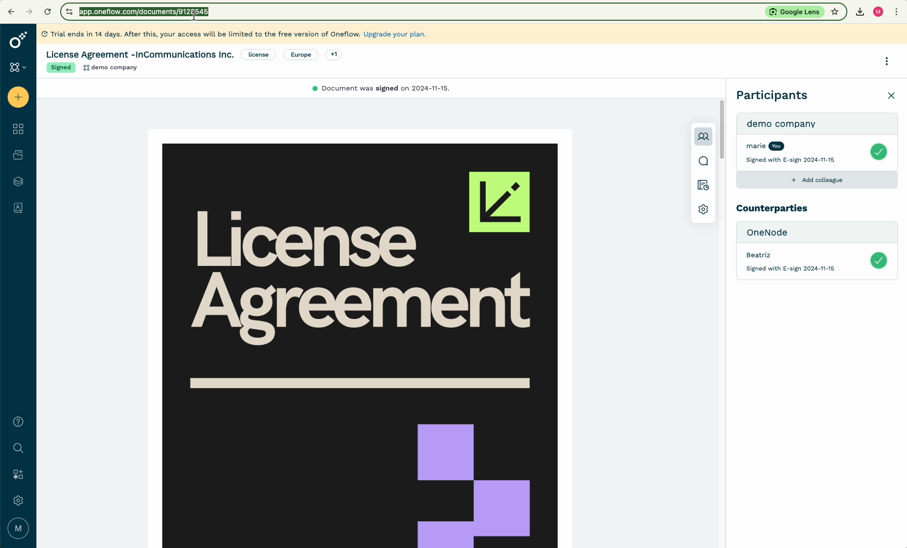Click the Signed status badge
The height and width of the screenshot is (548, 907).
click(x=61, y=67)
